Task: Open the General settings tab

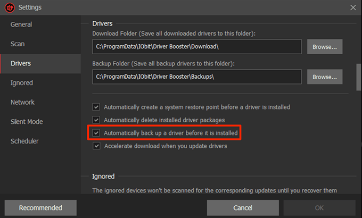Action: coord(21,24)
